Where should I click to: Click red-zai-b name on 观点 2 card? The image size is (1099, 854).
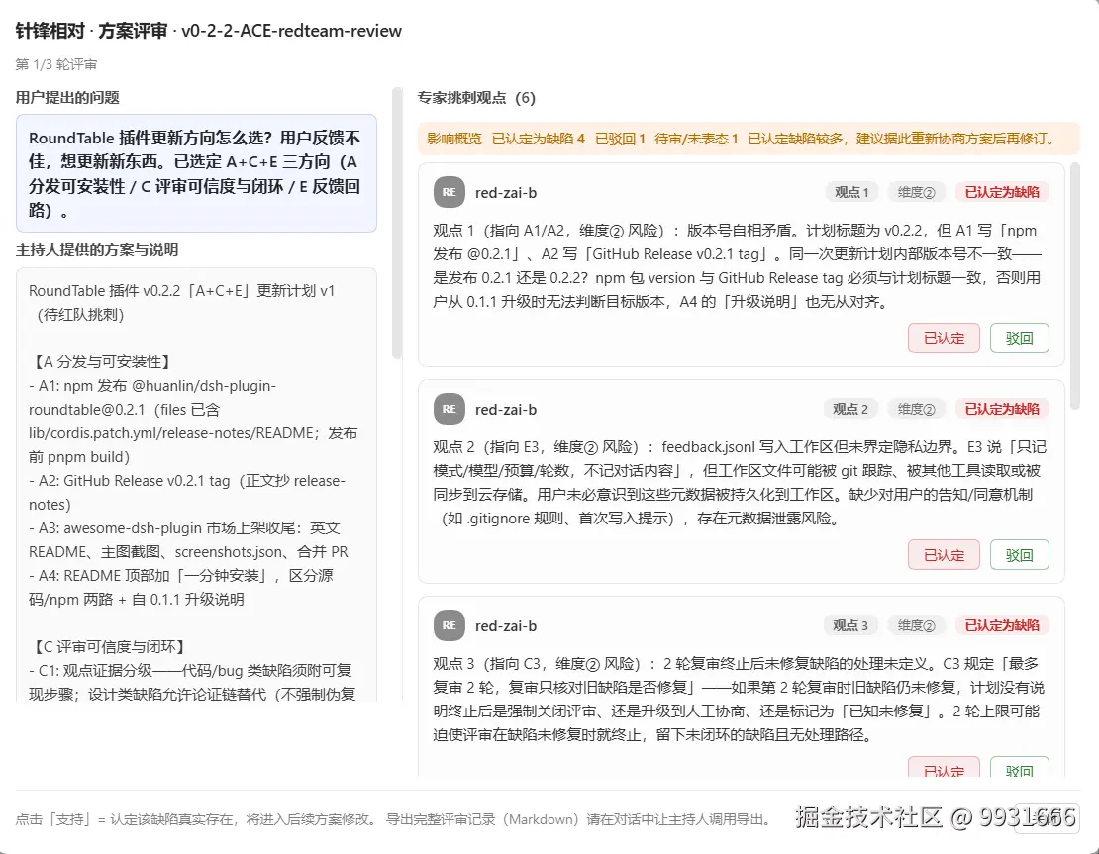pyautogui.click(x=506, y=409)
